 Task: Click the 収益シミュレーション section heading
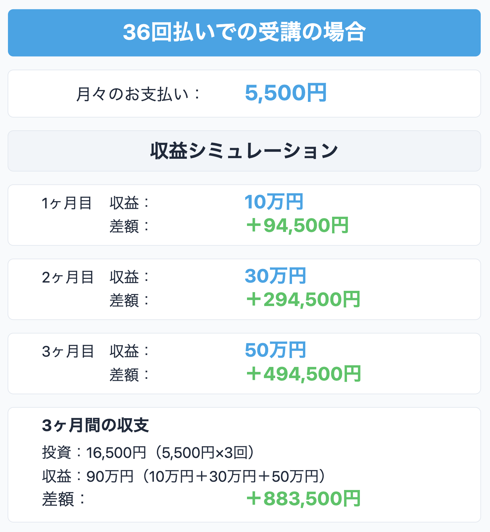(244, 151)
